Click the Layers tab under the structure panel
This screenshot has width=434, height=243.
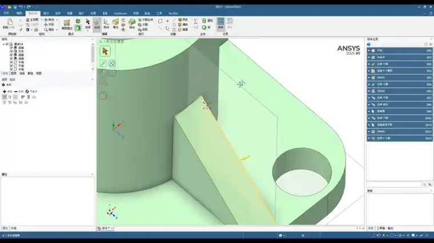(14, 73)
